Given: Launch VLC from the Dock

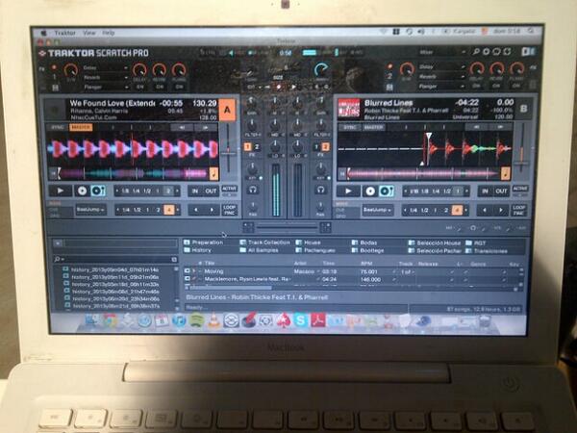Looking at the screenshot, I should click(213, 320).
